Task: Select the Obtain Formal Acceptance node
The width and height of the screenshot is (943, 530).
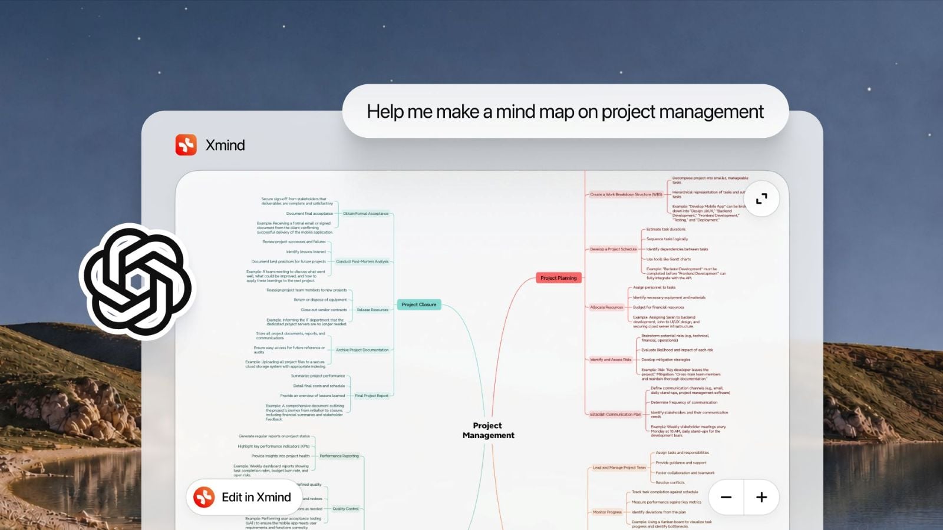Action: tap(365, 214)
